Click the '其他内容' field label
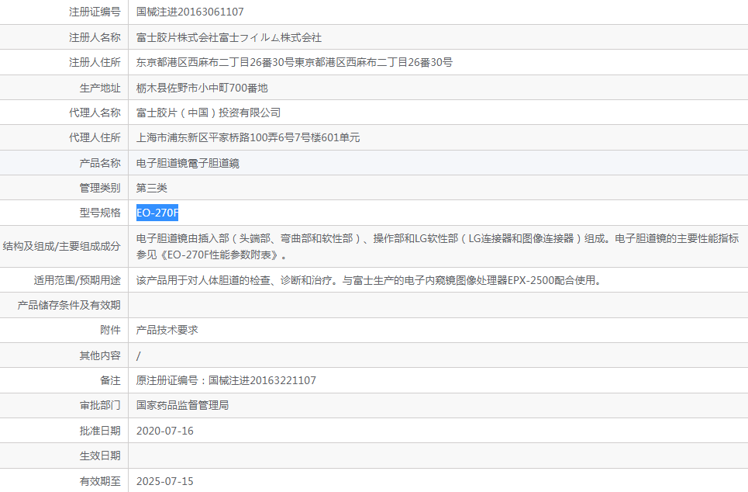This screenshot has height=492, width=748. coord(100,356)
